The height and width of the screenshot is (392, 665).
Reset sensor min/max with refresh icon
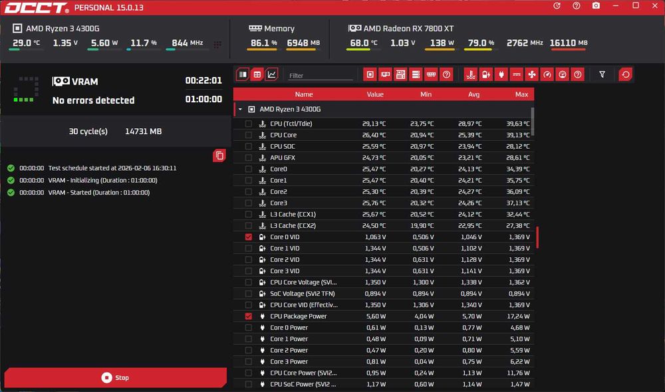(626, 74)
